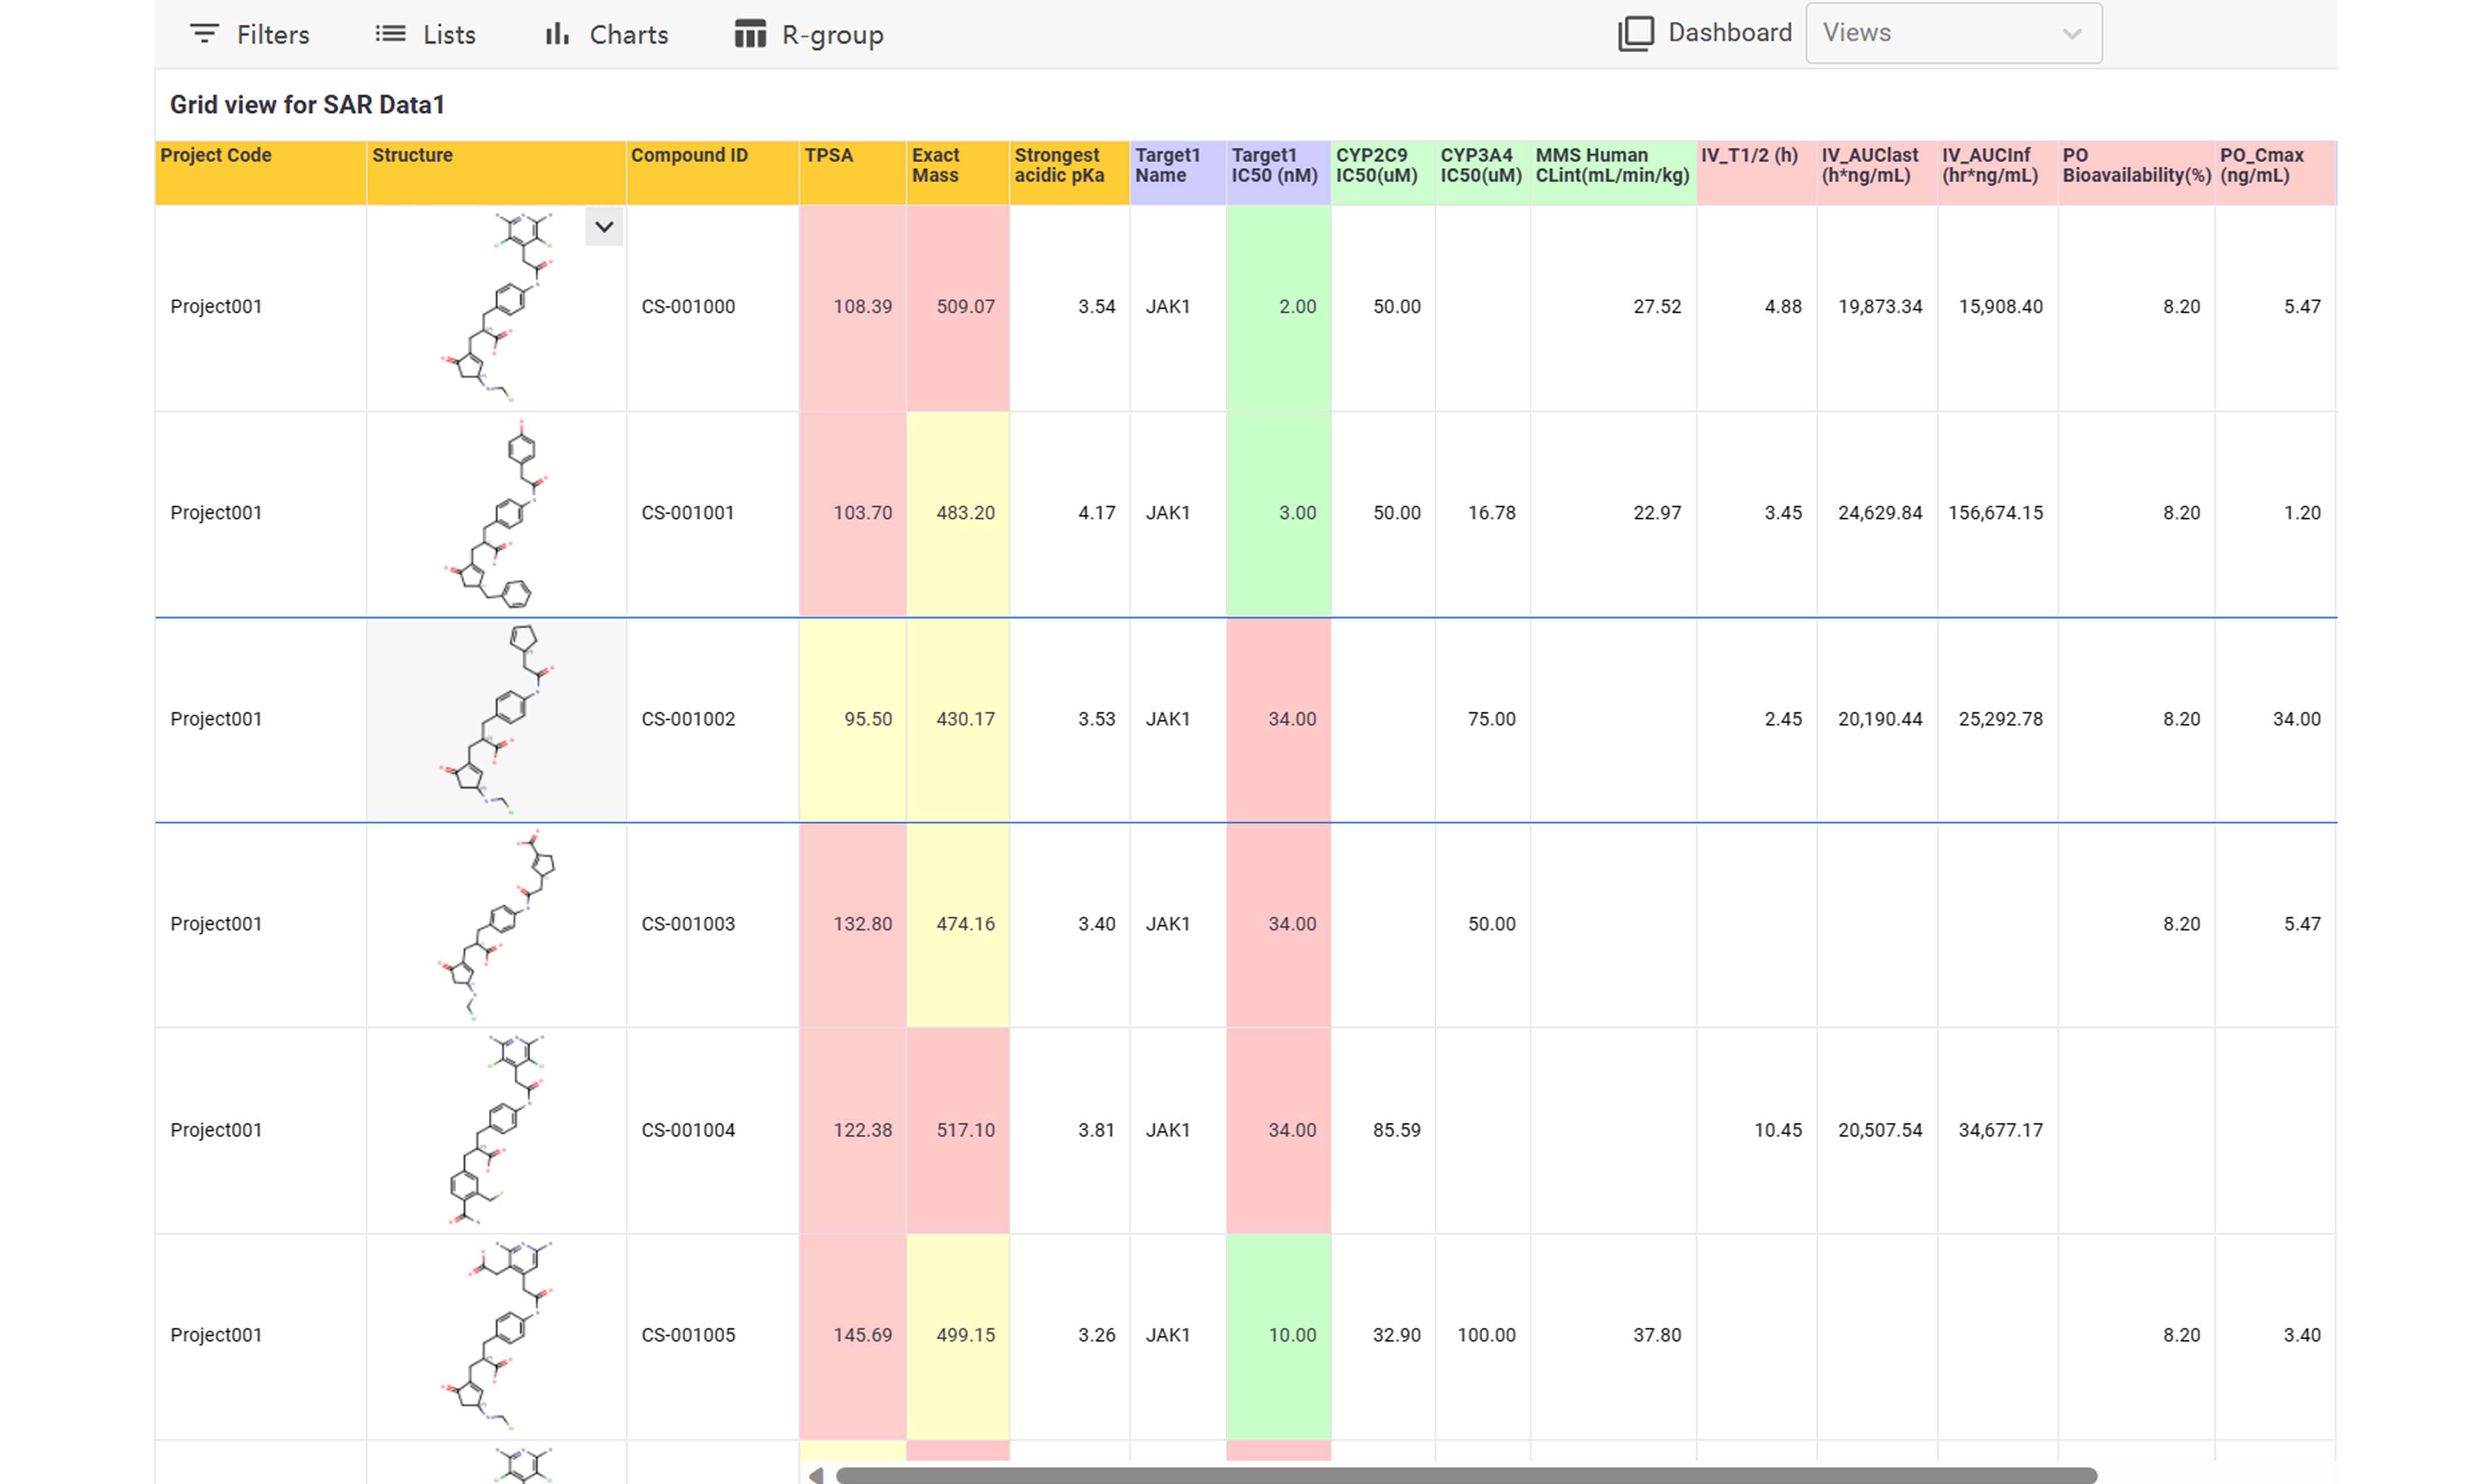Click the Exact Mass column header
The image size is (2484, 1484).
[x=958, y=173]
